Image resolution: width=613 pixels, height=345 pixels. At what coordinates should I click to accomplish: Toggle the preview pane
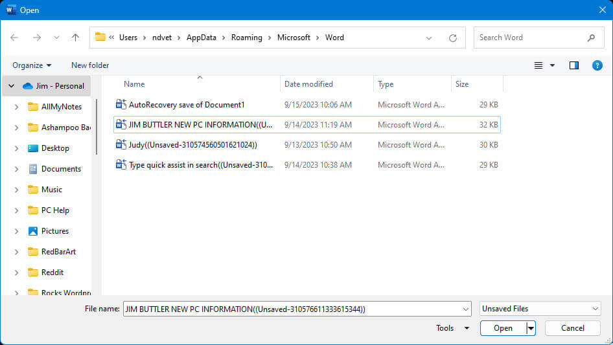coord(574,65)
